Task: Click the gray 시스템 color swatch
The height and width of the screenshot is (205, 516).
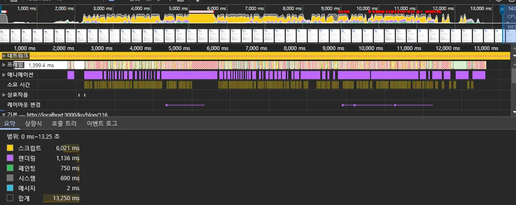Action: (10, 178)
